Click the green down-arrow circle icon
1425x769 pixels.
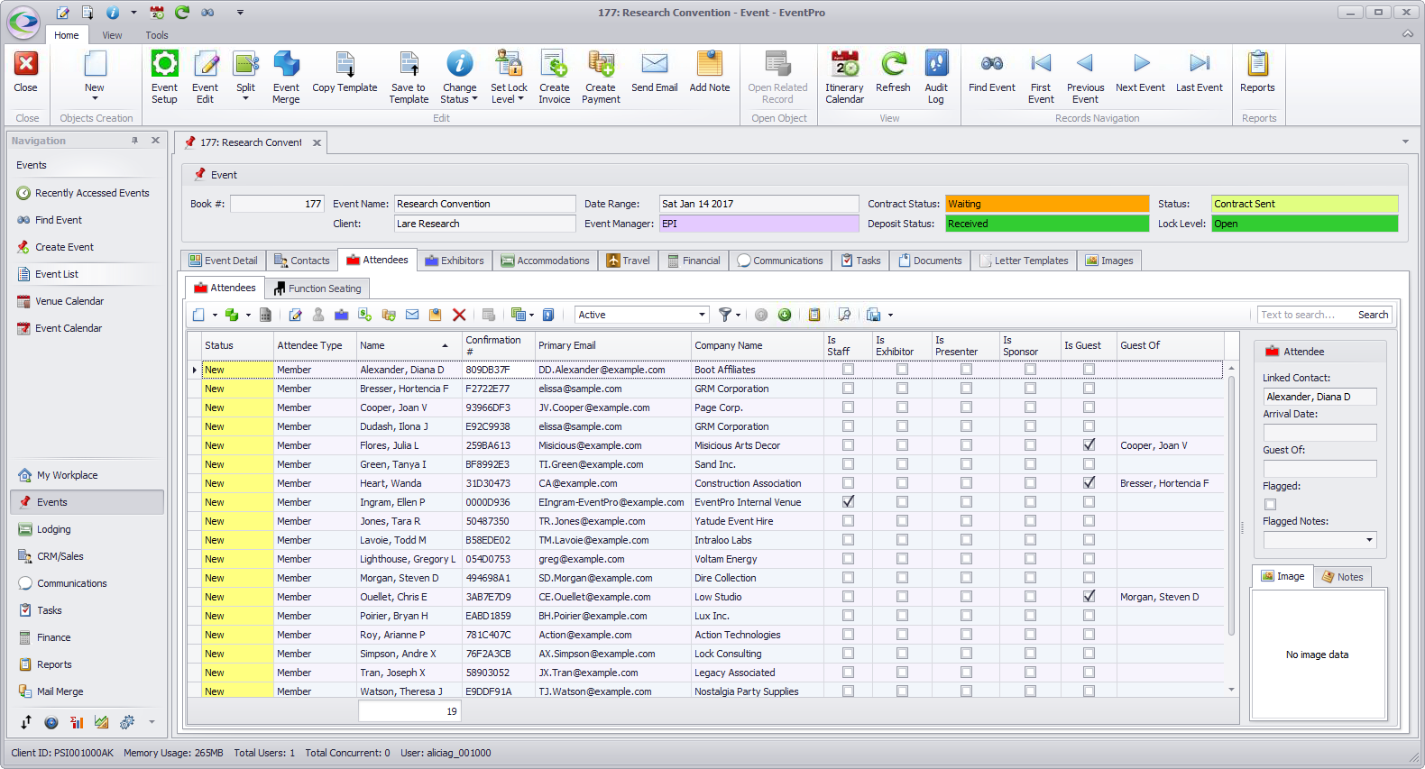tap(785, 315)
